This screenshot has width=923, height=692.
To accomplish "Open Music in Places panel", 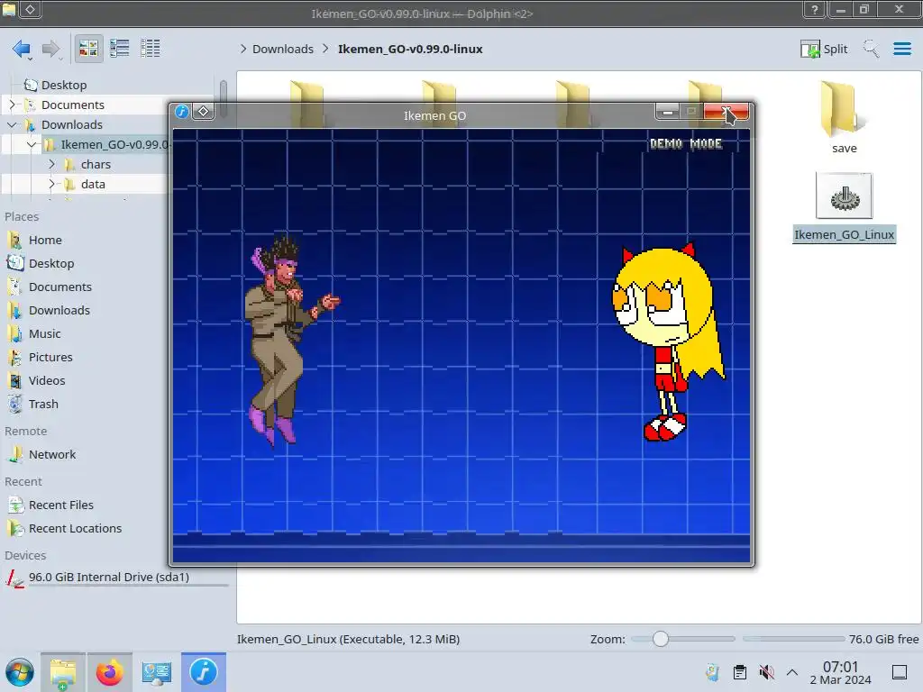I will (x=44, y=333).
